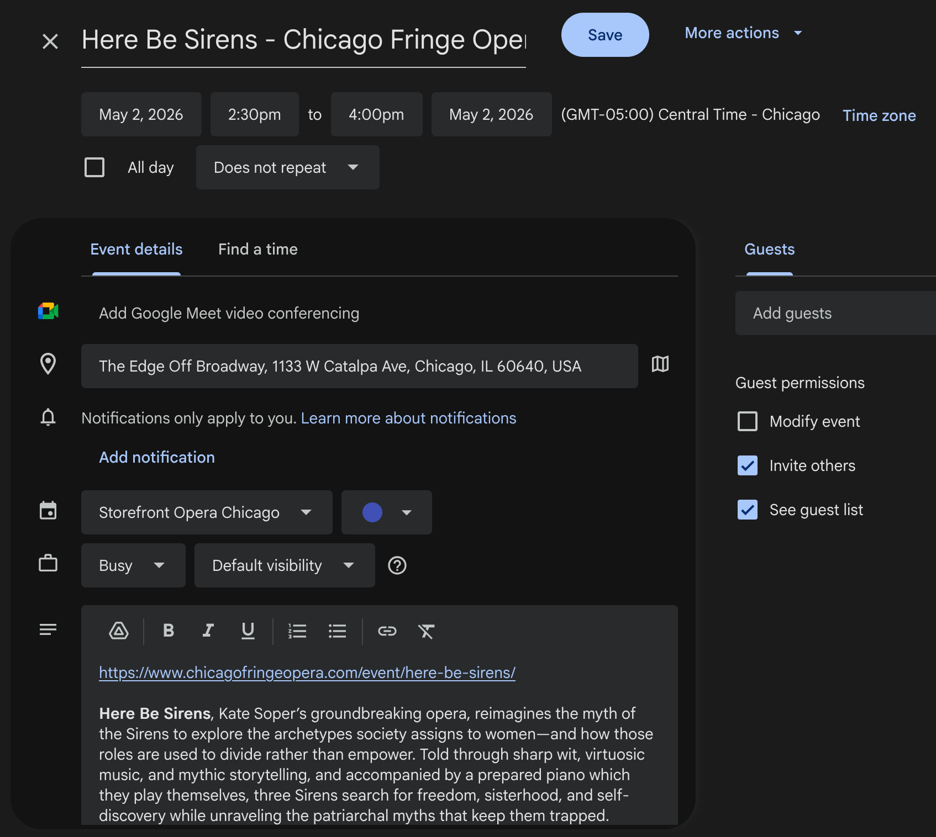Image resolution: width=936 pixels, height=837 pixels.
Task: Toggle bold formatting in description
Action: pos(169,631)
